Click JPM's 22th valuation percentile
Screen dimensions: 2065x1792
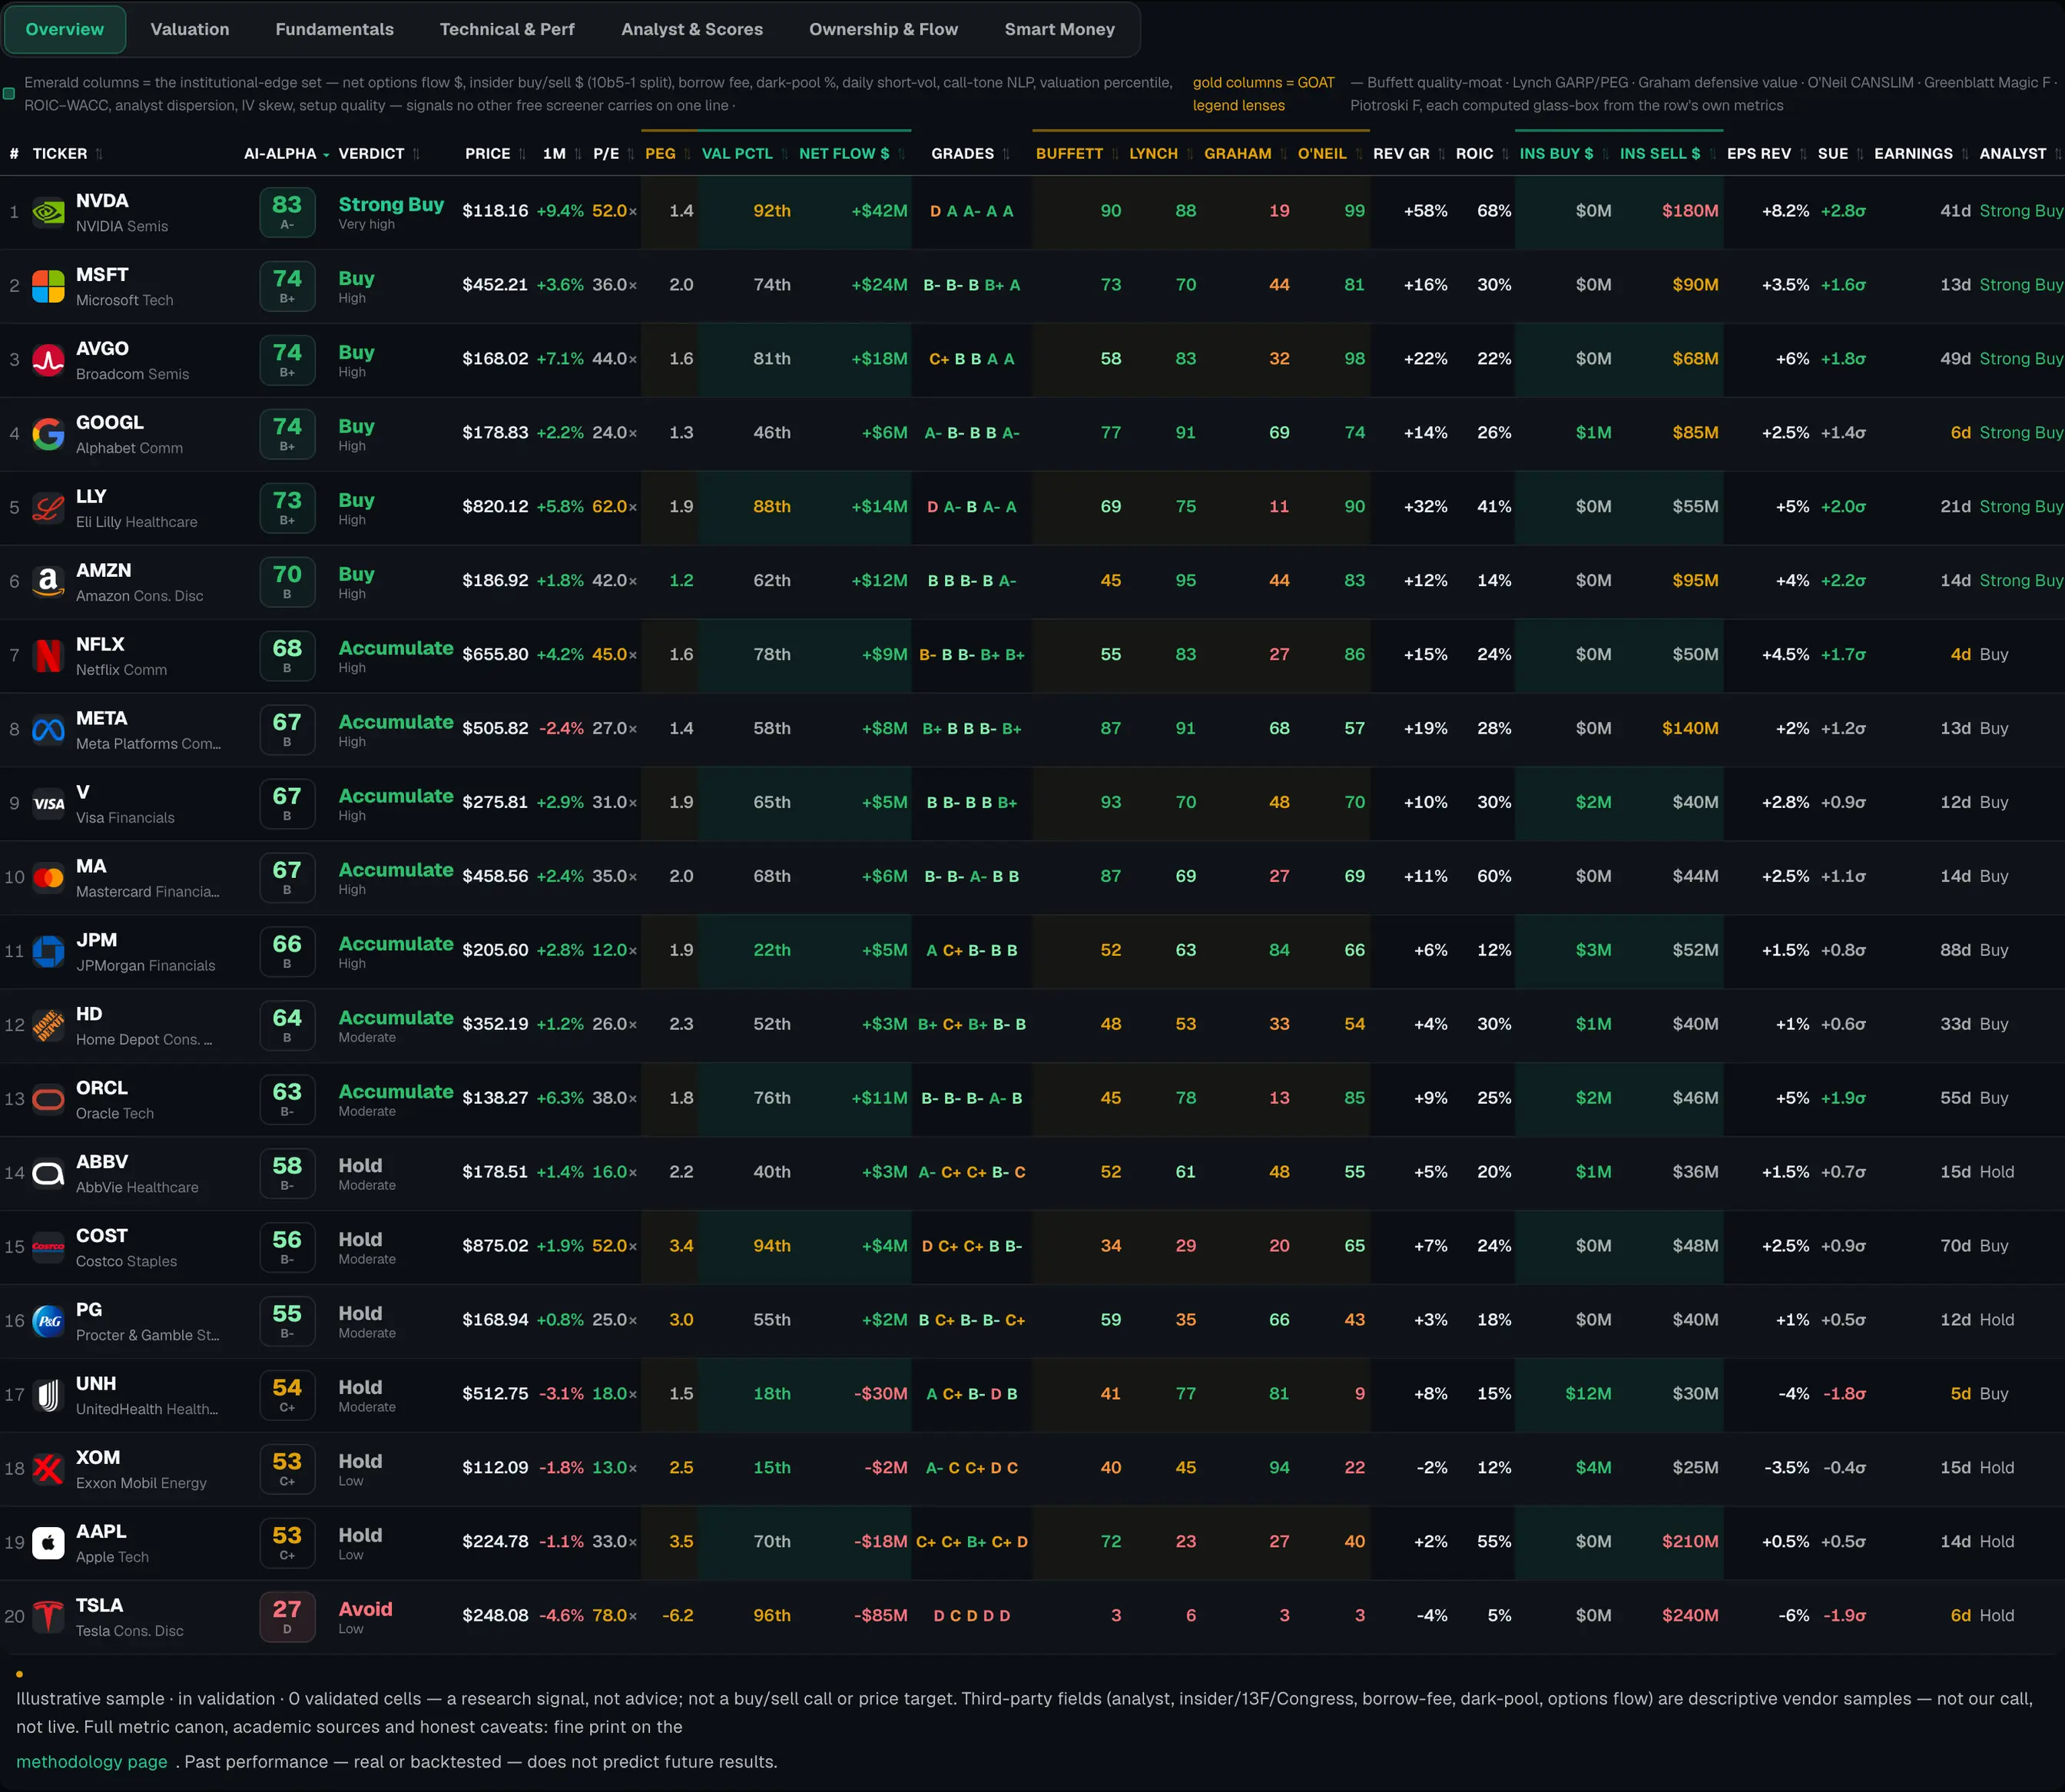point(771,950)
